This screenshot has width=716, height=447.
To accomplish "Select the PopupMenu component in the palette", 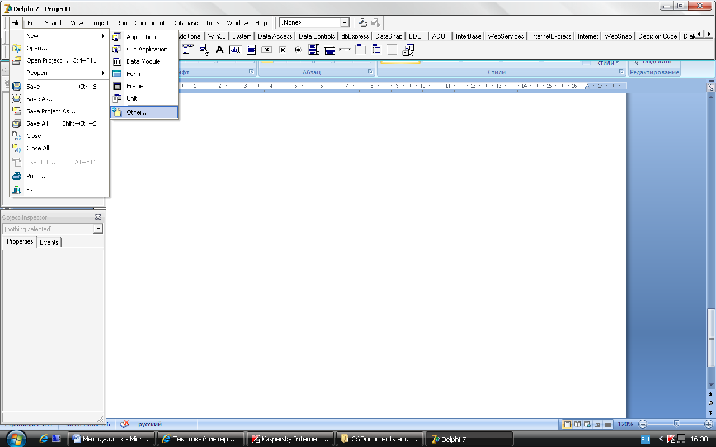I will 204,50.
